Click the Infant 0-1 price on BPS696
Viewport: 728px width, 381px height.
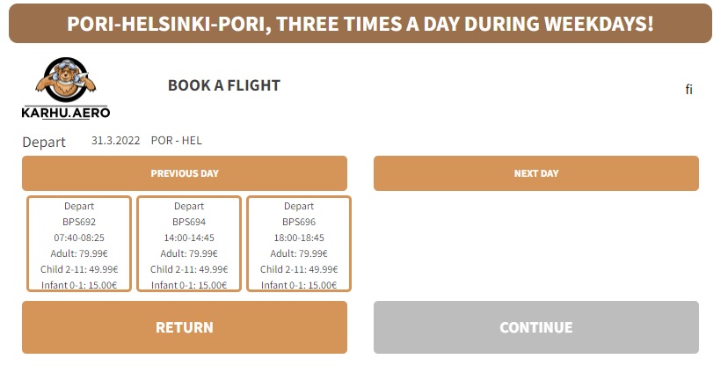299,285
